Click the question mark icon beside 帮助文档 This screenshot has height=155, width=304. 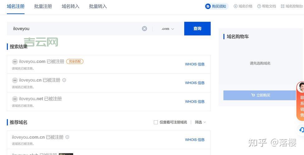point(259,6)
